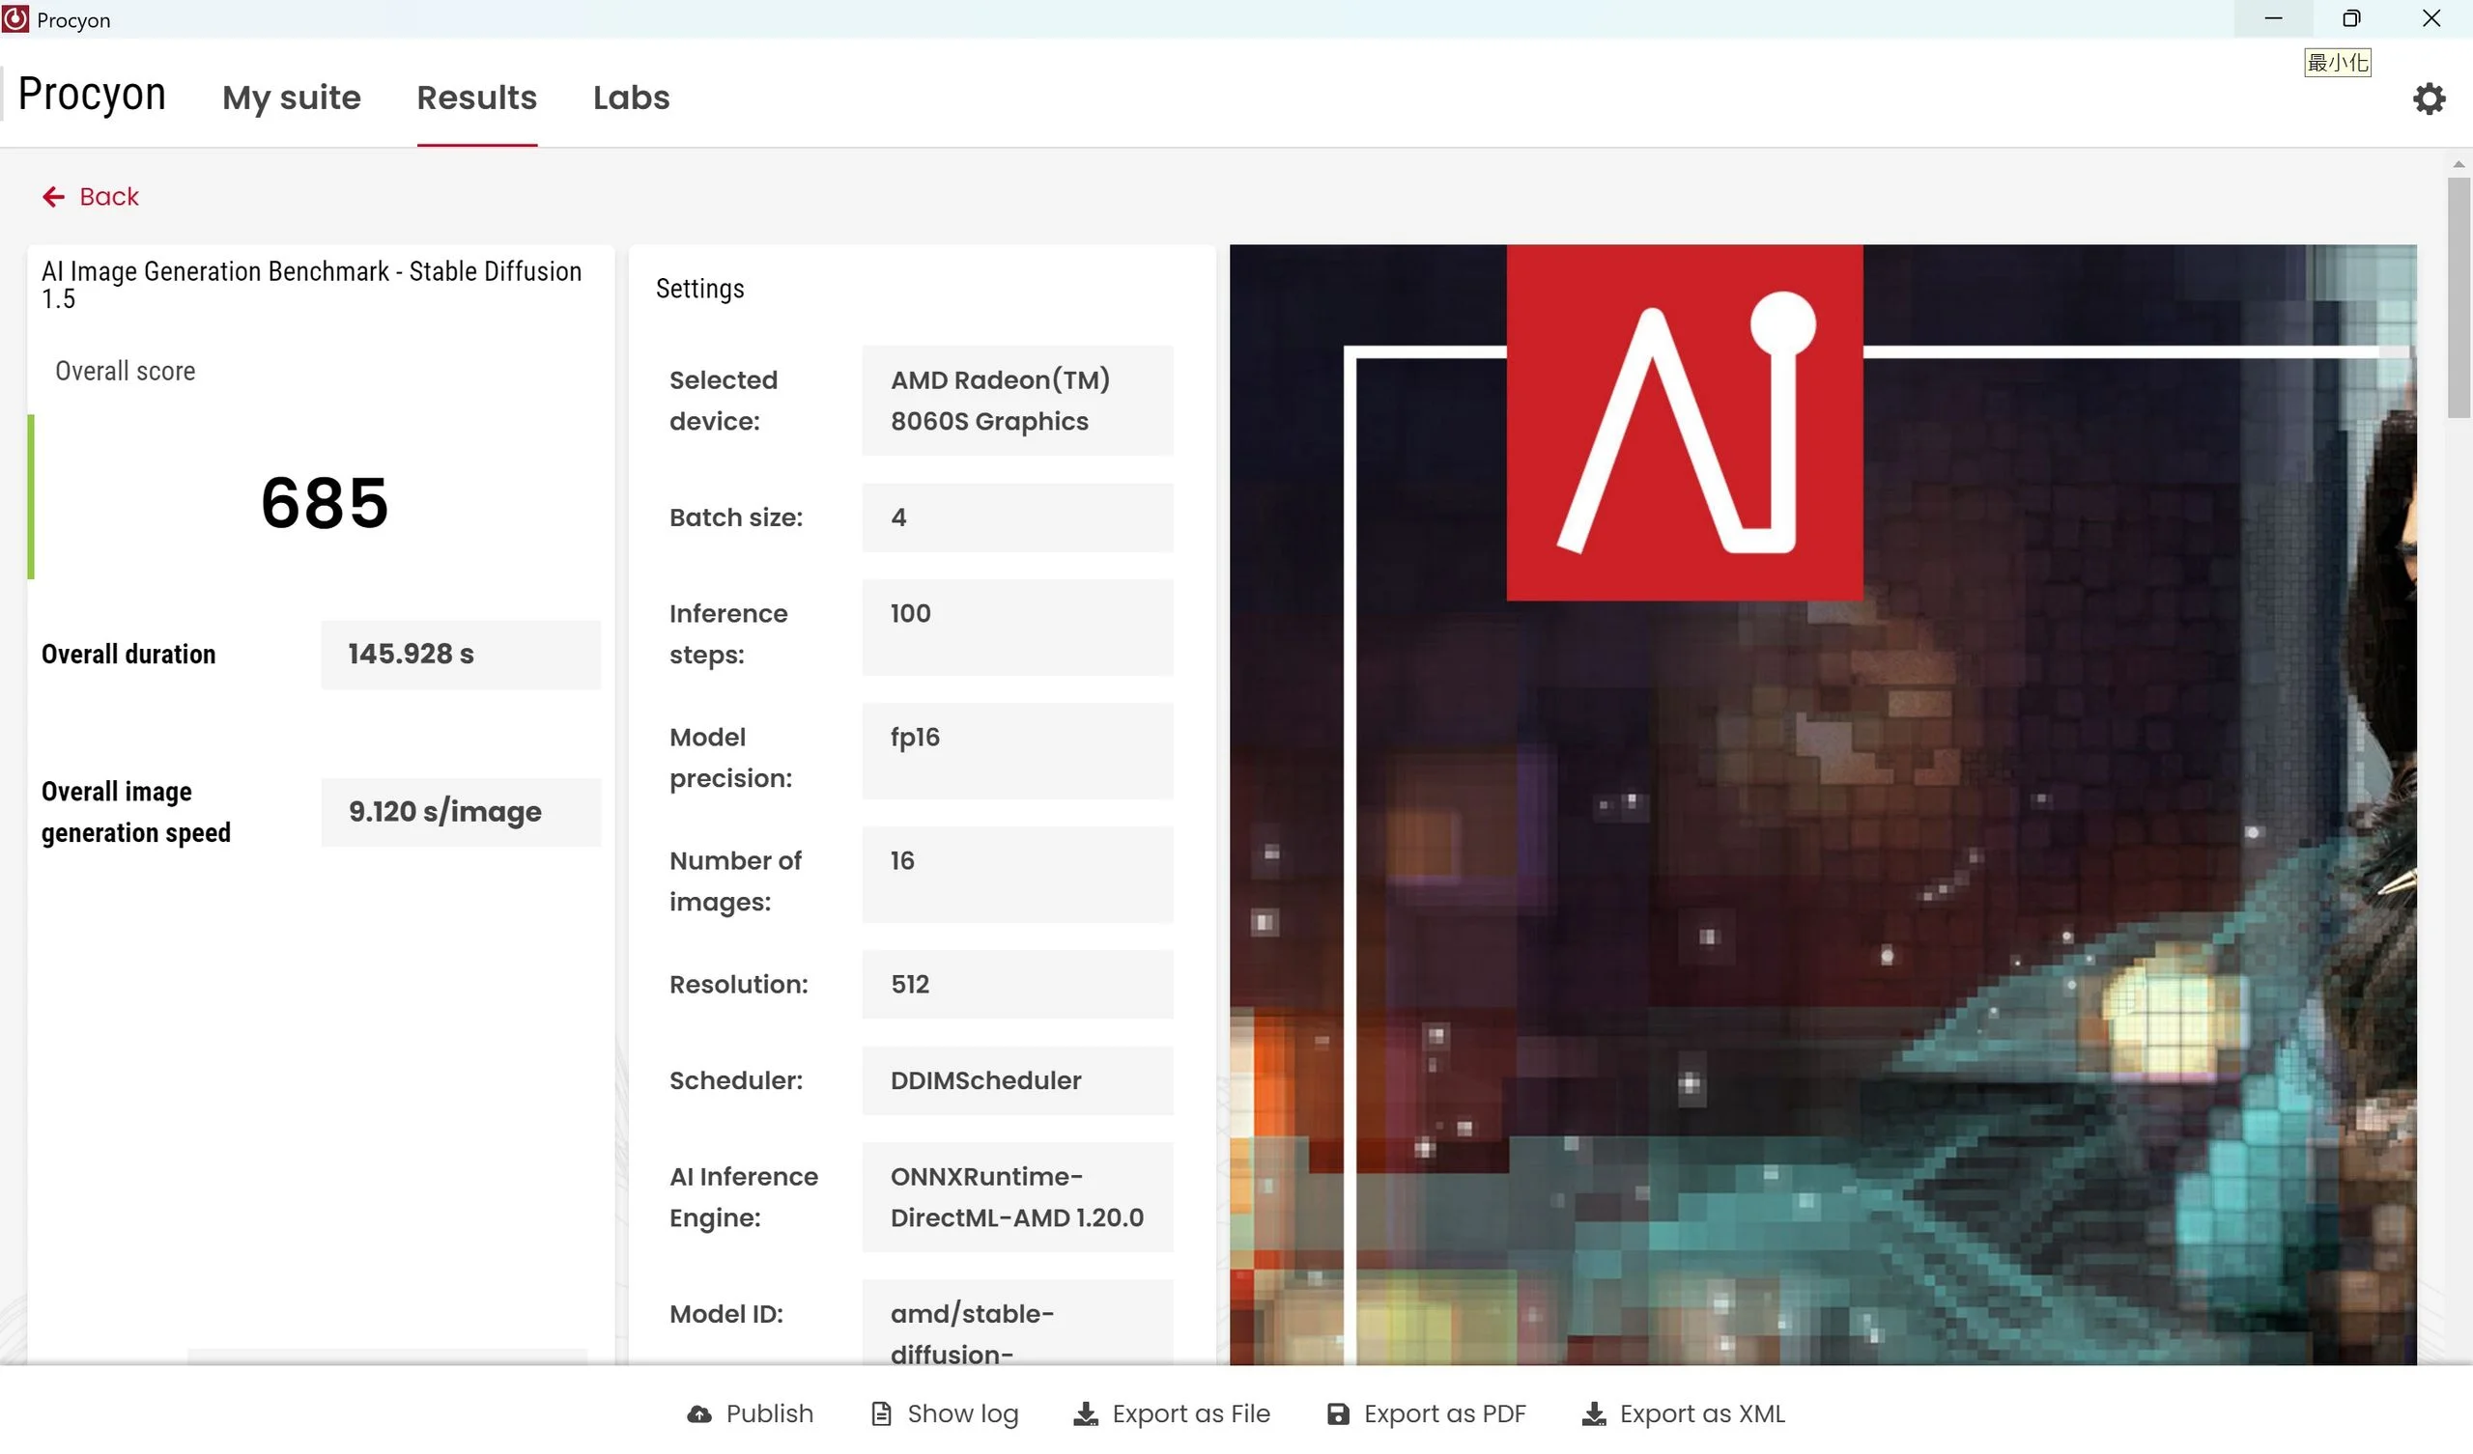Open settings with the gear icon
This screenshot has height=1454, width=2473.
click(2429, 98)
